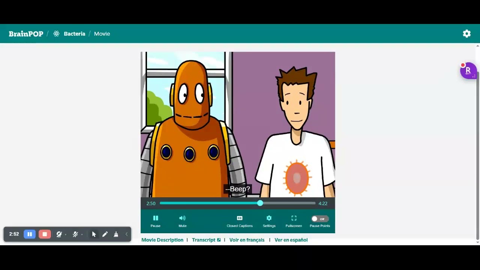Stop the screen recording
Image resolution: width=480 pixels, height=270 pixels.
tap(45, 234)
